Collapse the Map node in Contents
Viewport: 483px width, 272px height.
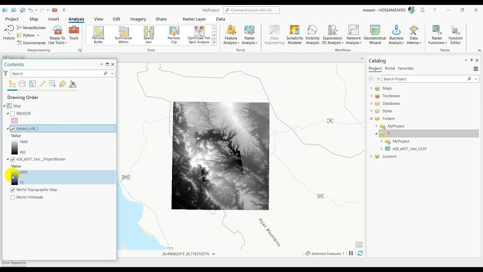point(4,106)
